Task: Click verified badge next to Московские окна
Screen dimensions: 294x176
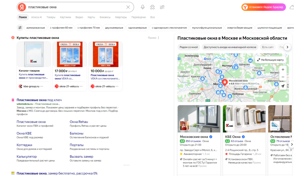Action: (211, 137)
